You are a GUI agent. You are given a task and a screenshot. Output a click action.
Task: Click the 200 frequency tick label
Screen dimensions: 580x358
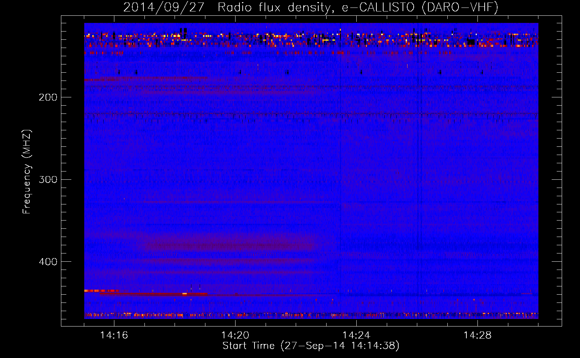48,97
